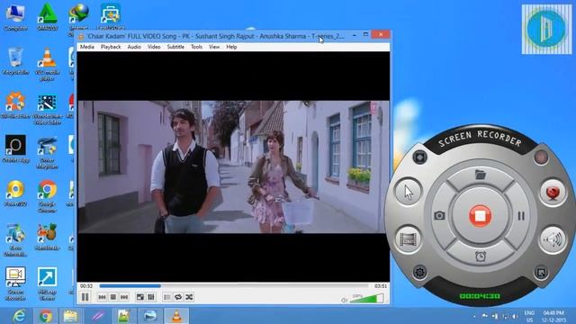Select the Wondershare Video Editor desktop icon

[47, 109]
